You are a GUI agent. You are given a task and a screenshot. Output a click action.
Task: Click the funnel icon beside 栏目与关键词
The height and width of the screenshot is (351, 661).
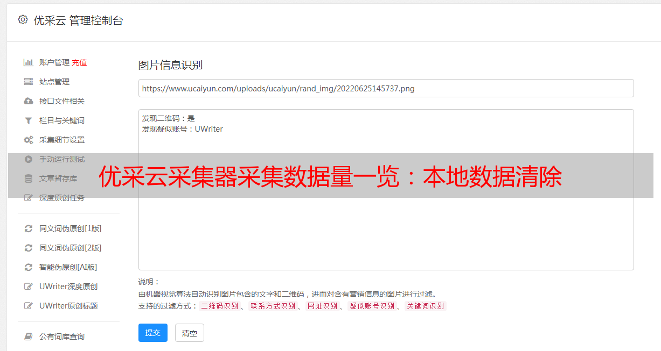(x=29, y=120)
